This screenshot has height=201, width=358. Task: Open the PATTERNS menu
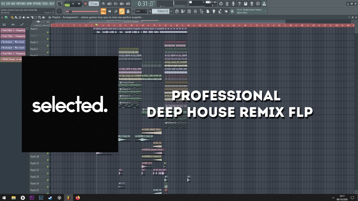[x=21, y=4]
